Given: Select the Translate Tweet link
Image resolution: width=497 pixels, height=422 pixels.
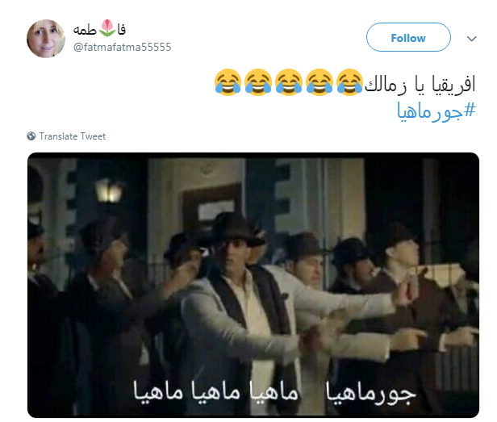Looking at the screenshot, I should 73,136.
